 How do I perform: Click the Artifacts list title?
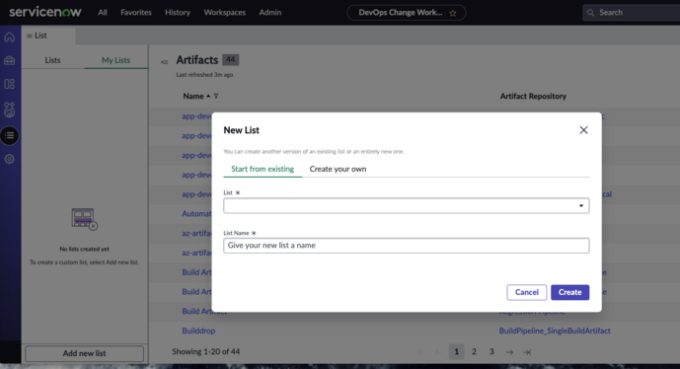click(196, 60)
